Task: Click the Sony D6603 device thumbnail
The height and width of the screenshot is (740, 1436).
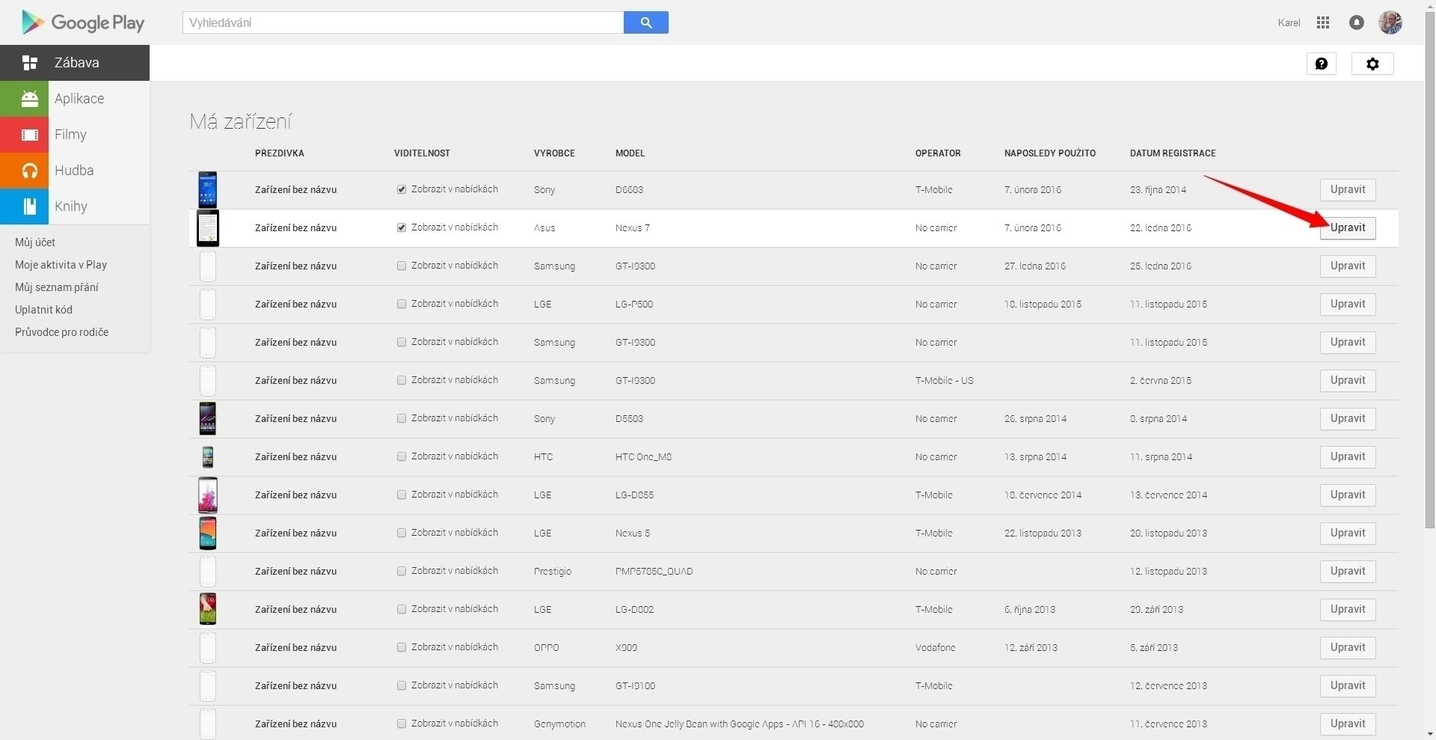Action: 208,190
